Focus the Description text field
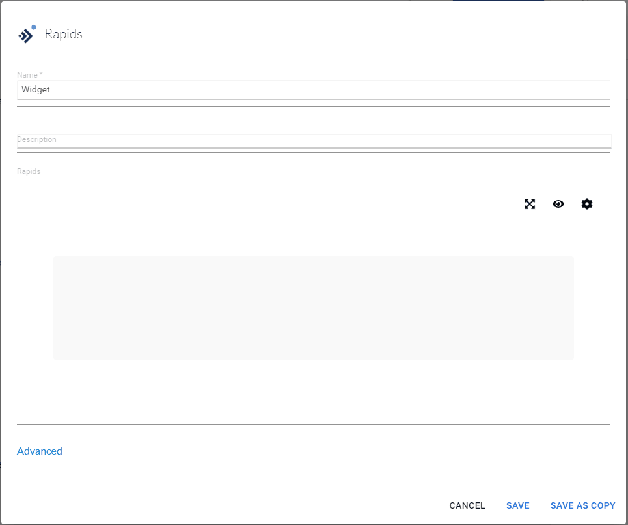The height and width of the screenshot is (525, 628). coord(312,141)
